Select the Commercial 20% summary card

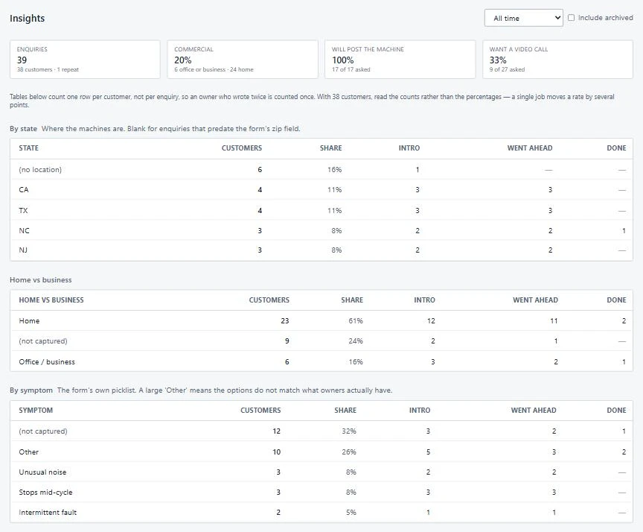[243, 59]
